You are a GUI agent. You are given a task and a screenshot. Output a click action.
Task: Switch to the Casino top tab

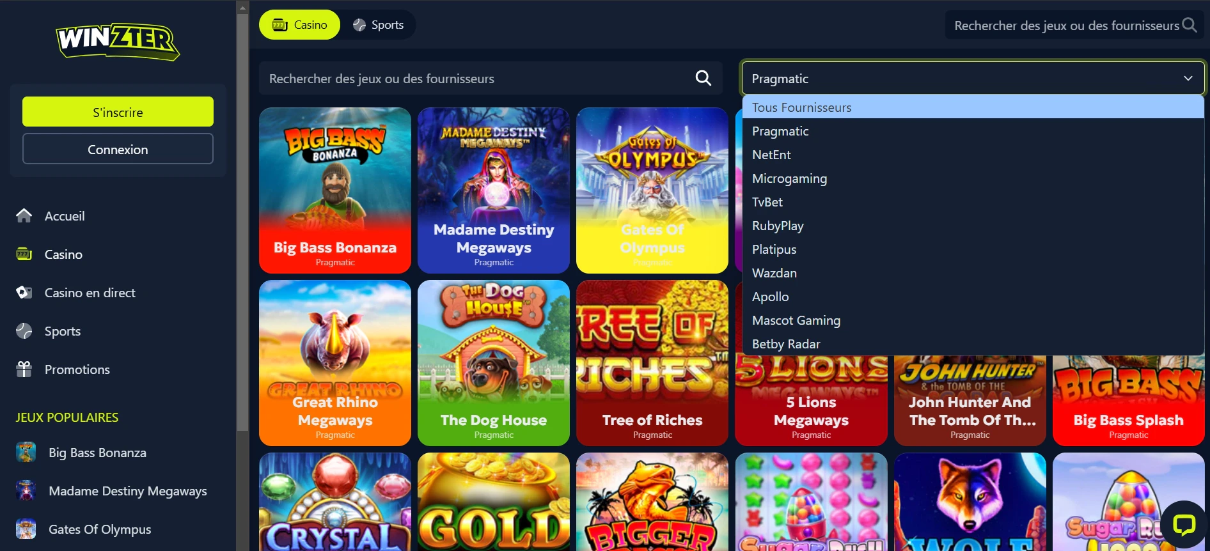[299, 25]
